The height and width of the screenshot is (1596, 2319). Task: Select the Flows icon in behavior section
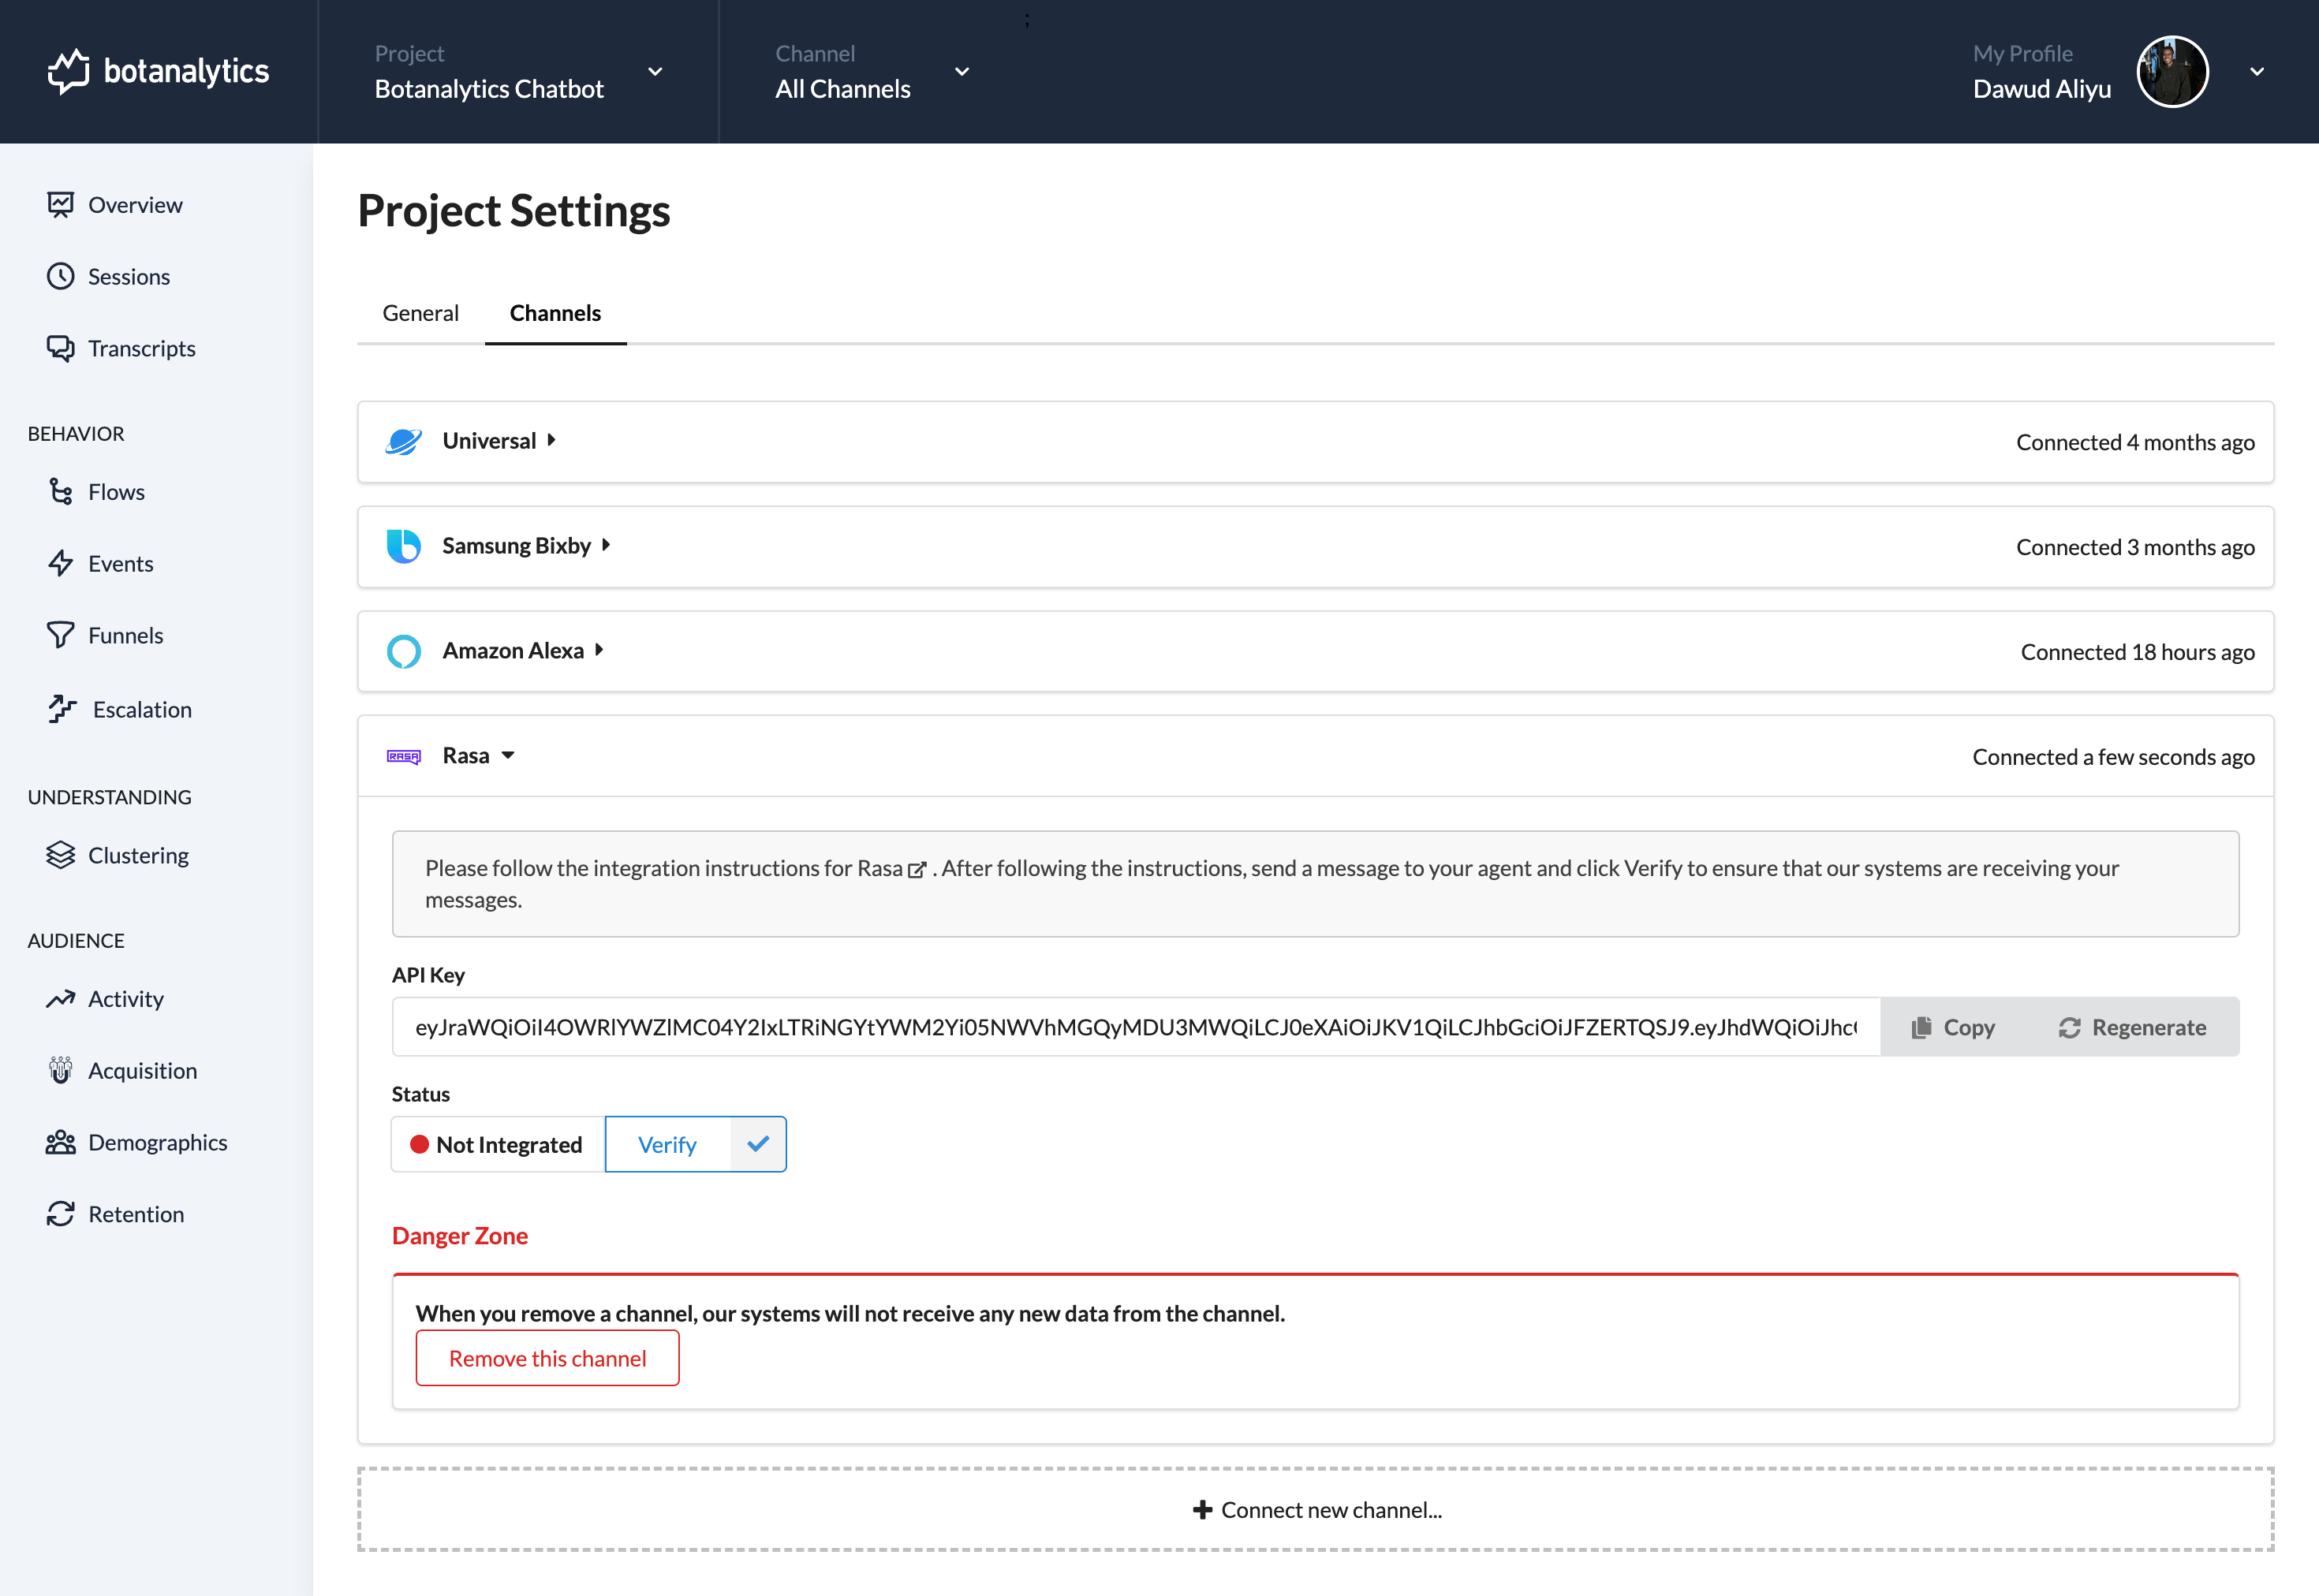pyautogui.click(x=62, y=491)
